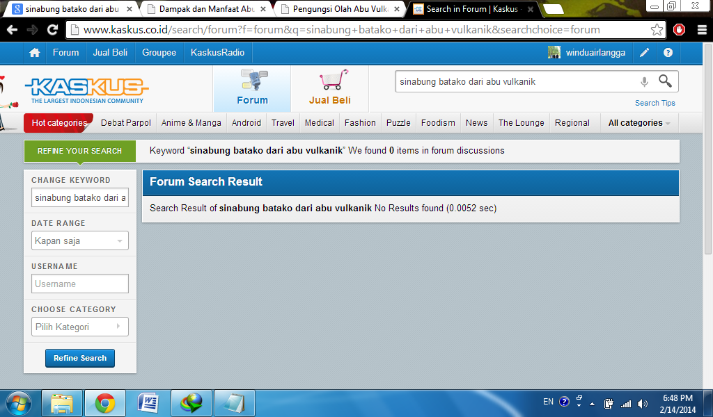Open the Debat Parpol category
The width and height of the screenshot is (713, 417).
tap(126, 123)
